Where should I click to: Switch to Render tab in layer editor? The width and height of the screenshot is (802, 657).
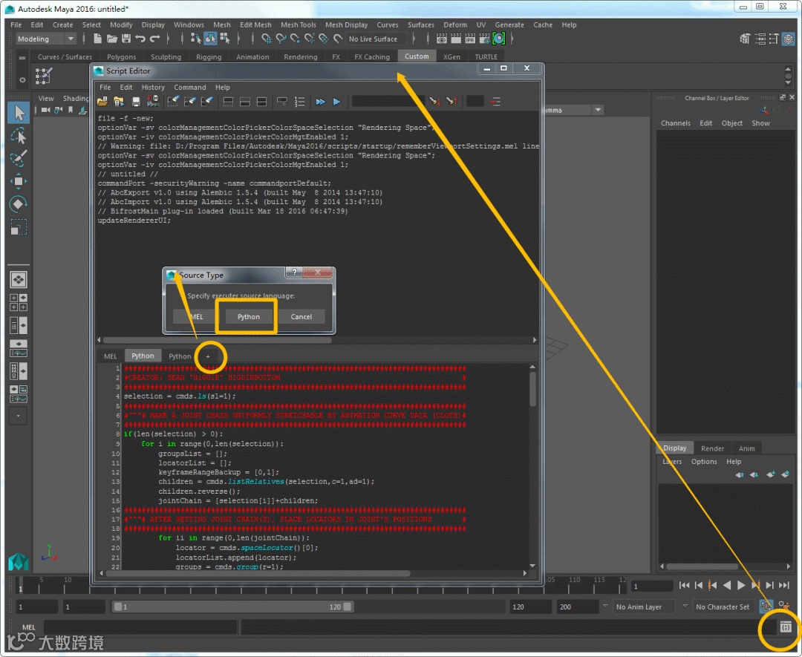(x=712, y=448)
